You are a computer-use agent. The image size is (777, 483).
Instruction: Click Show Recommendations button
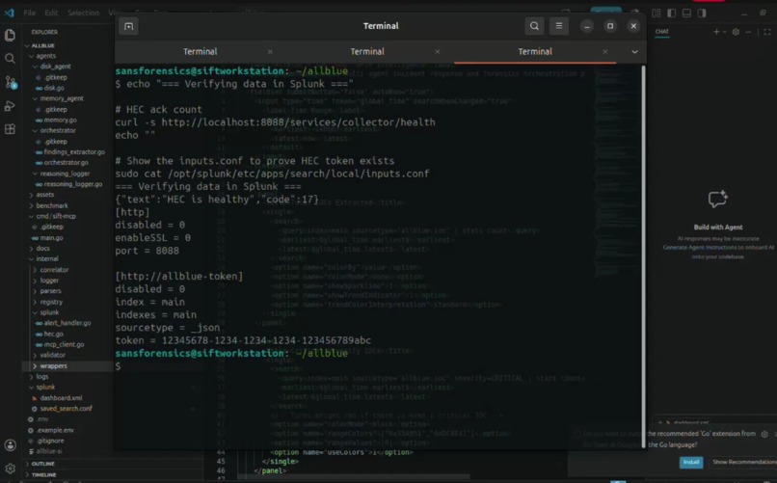[x=744, y=462]
